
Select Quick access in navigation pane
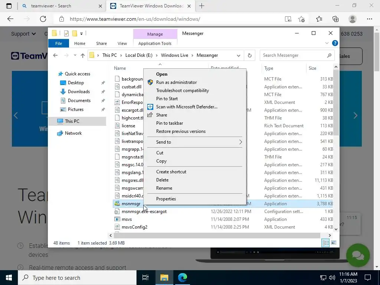click(x=77, y=74)
